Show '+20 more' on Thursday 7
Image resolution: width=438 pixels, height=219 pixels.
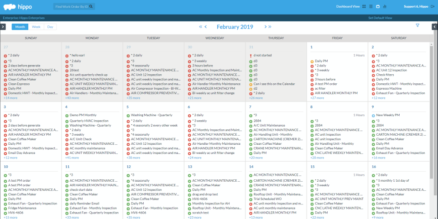pos(256,158)
